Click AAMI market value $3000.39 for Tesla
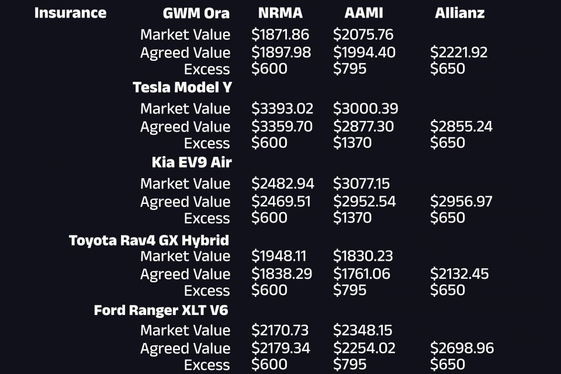561x374 pixels. click(x=365, y=109)
